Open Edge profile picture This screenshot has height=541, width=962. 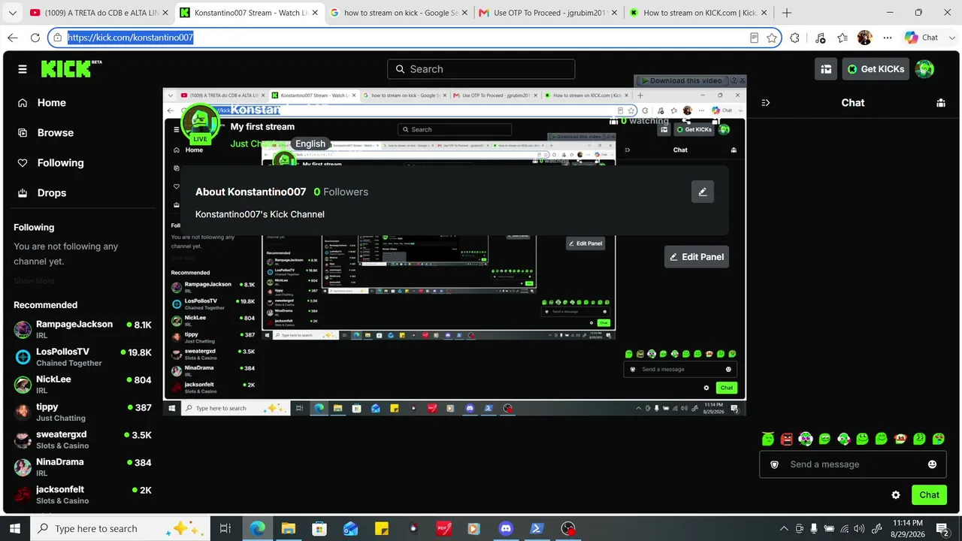pyautogui.click(x=865, y=38)
